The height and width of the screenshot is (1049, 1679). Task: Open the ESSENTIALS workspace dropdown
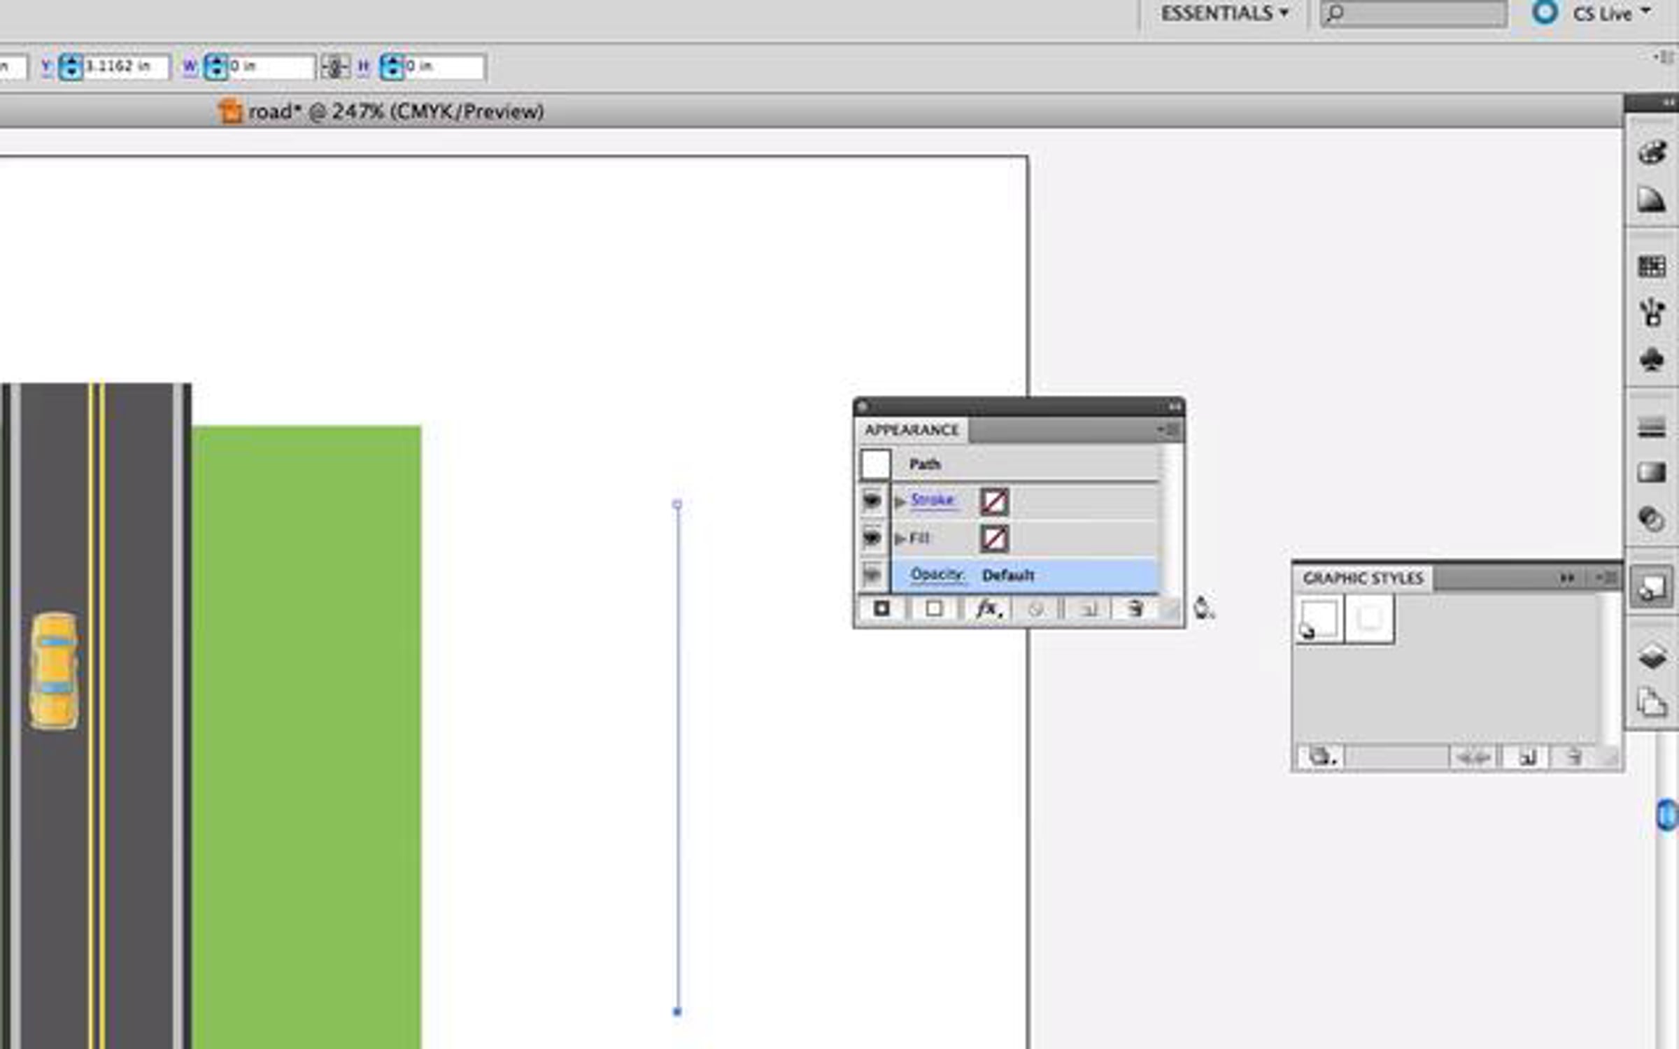tap(1224, 13)
